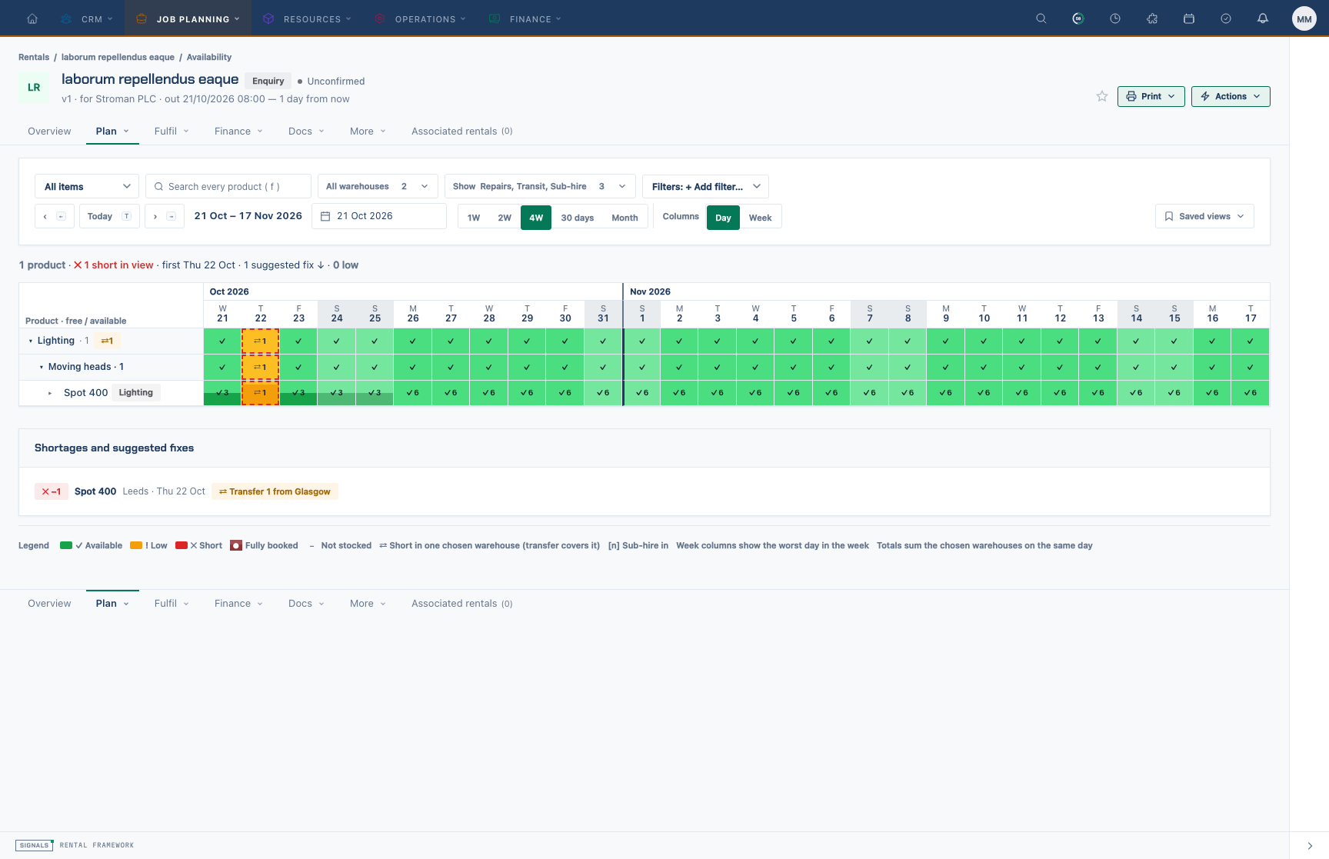Click the LR rental avatar badge
The height and width of the screenshot is (859, 1329).
pos(34,87)
